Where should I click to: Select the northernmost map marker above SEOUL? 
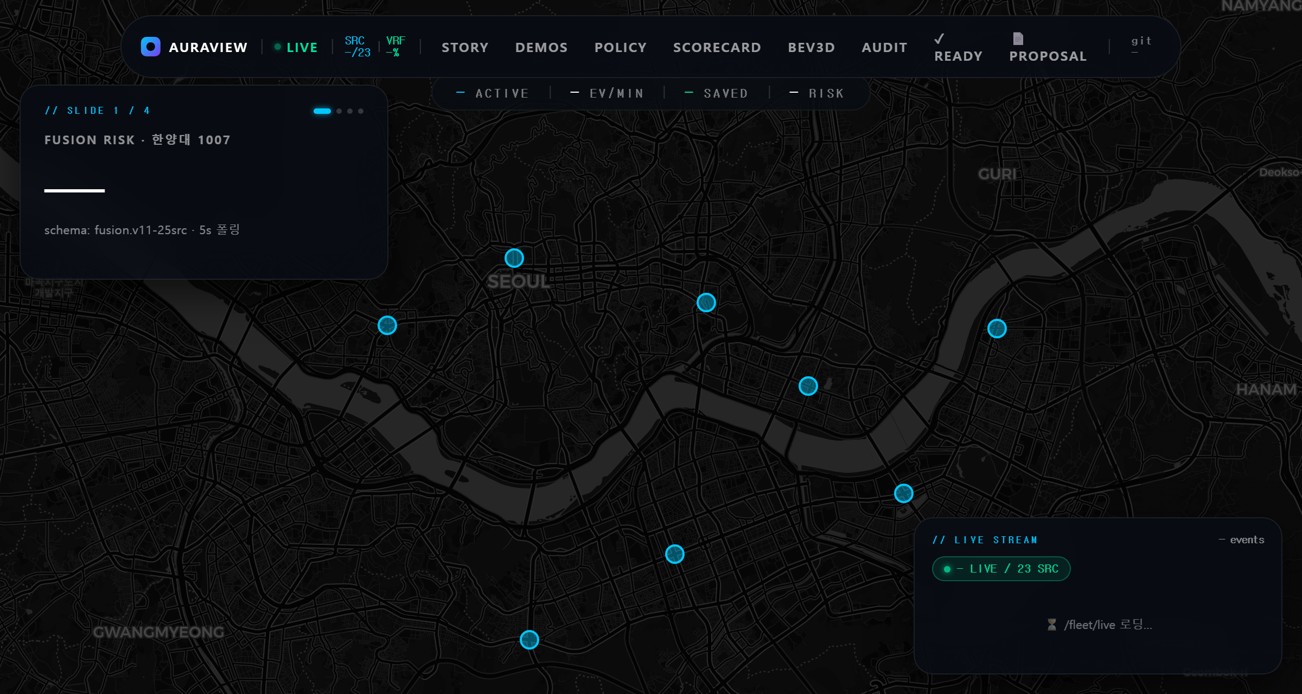514,258
